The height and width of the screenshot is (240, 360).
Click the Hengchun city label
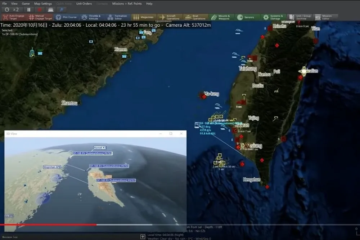click(252, 179)
